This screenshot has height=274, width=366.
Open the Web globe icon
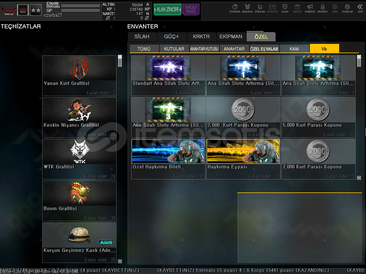[x=335, y=9]
